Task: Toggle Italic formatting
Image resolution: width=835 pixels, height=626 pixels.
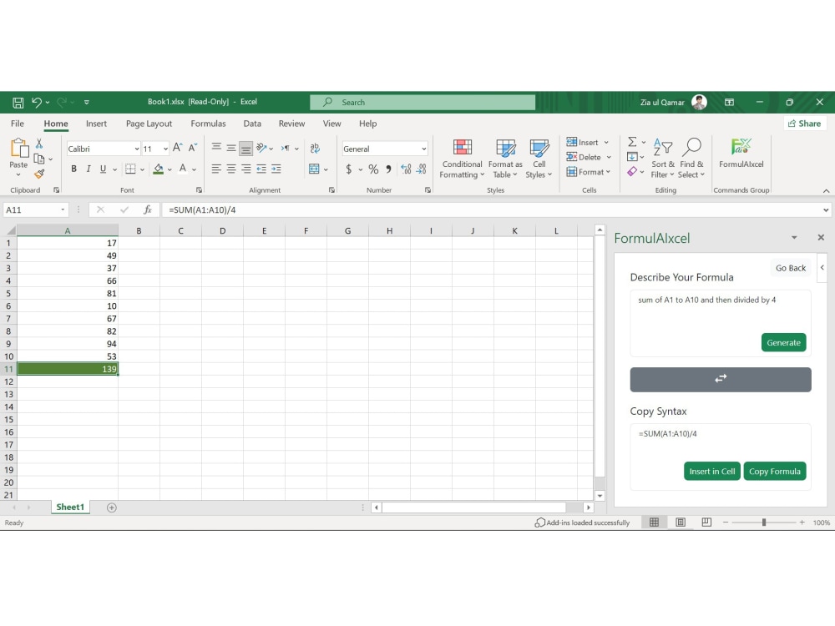Action: [x=89, y=169]
